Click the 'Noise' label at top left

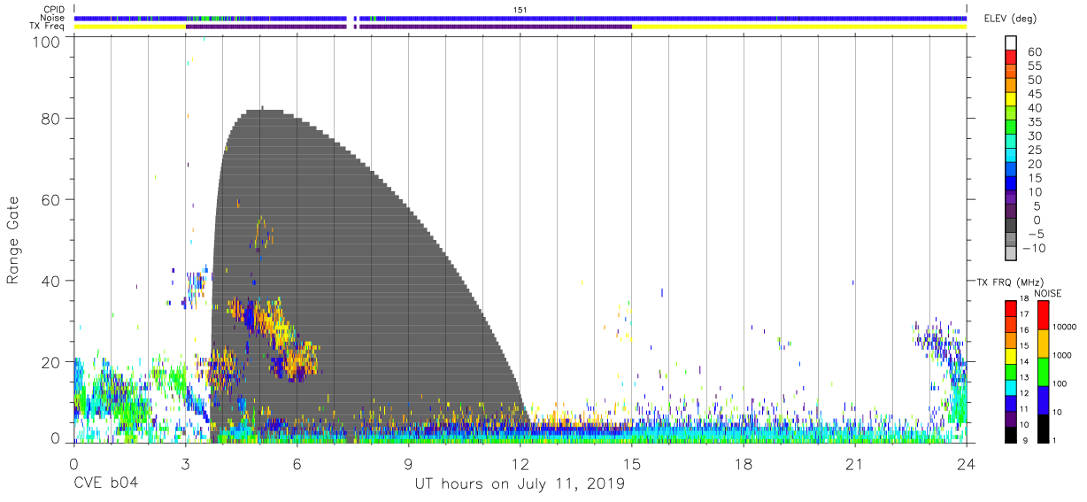[x=52, y=18]
